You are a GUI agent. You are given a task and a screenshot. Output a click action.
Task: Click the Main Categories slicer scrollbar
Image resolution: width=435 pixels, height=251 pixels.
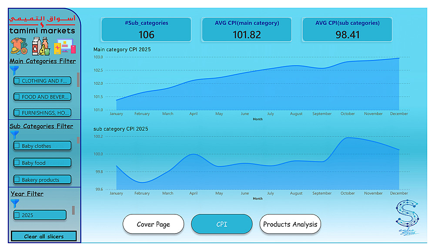pos(78,80)
